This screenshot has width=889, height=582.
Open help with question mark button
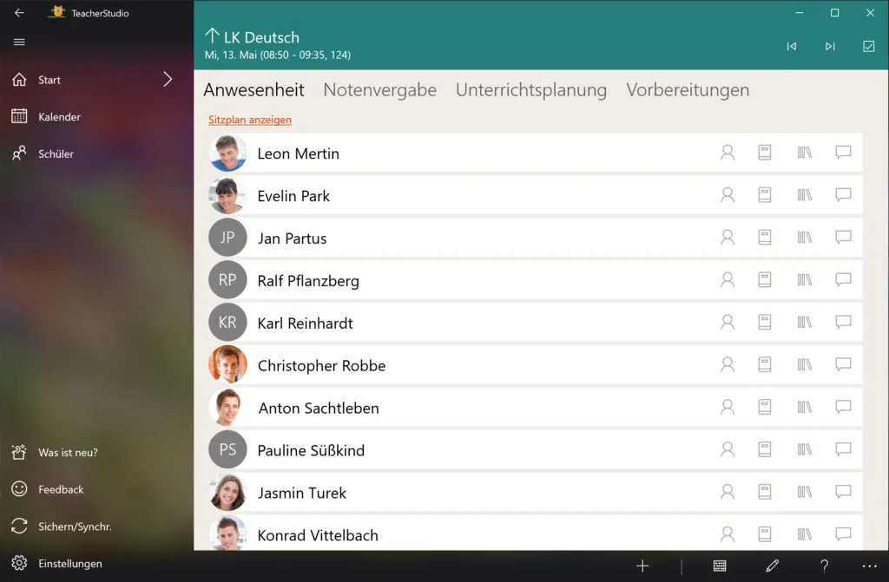click(x=825, y=566)
